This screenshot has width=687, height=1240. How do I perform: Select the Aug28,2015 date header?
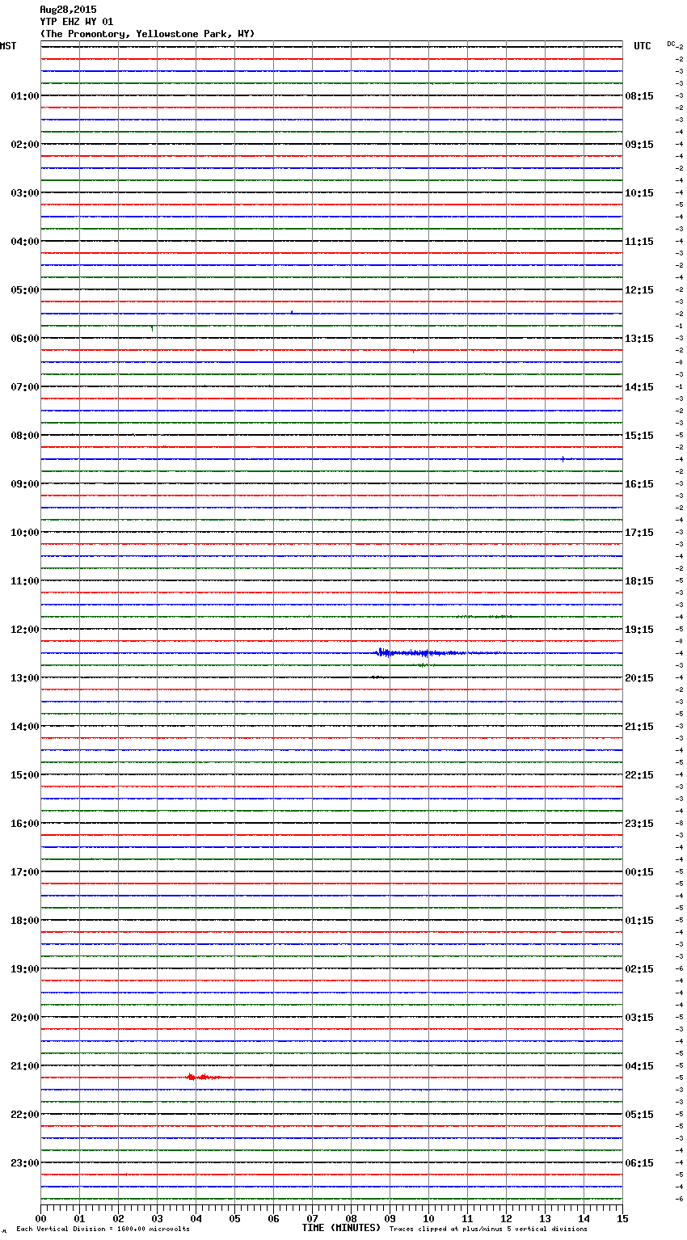(x=68, y=10)
